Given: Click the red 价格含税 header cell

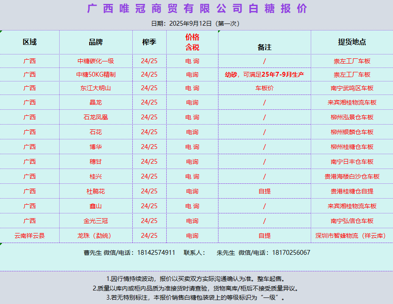Looking at the screenshot, I should (x=192, y=42).
